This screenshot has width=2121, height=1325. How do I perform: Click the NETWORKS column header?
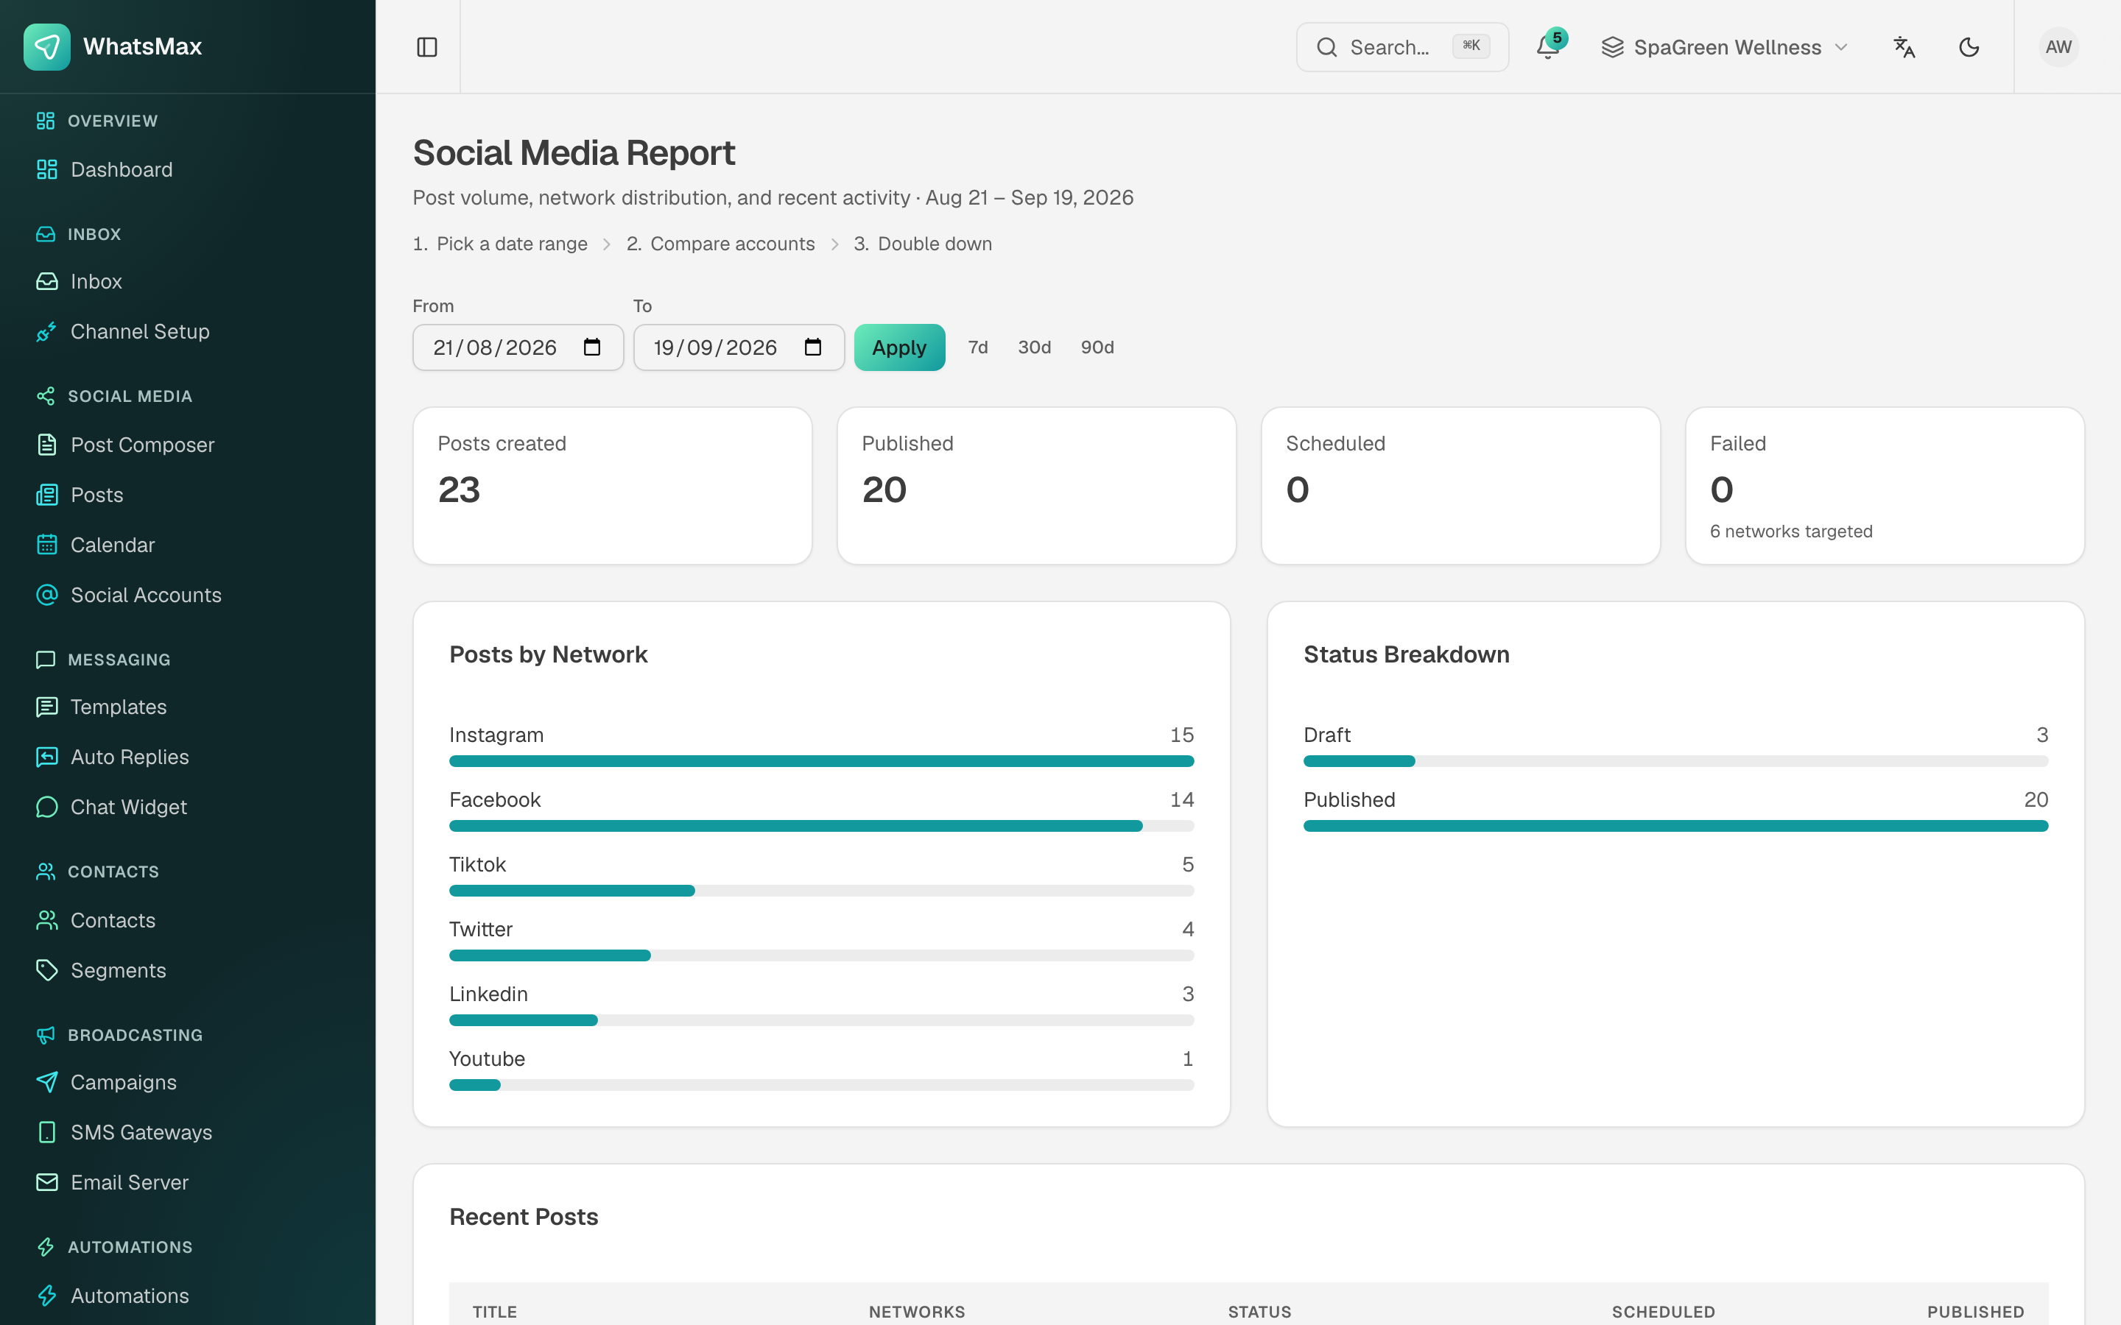pyautogui.click(x=917, y=1312)
